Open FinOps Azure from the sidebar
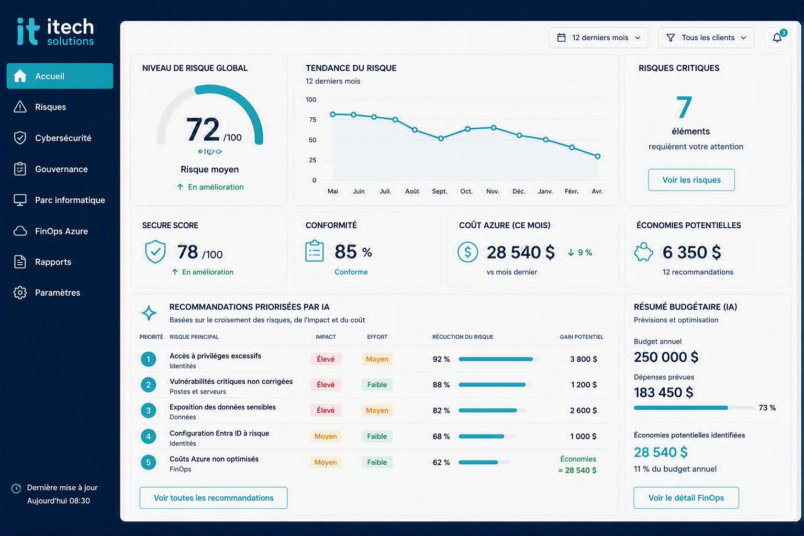Screen dimensions: 804x536 [x=60, y=231]
